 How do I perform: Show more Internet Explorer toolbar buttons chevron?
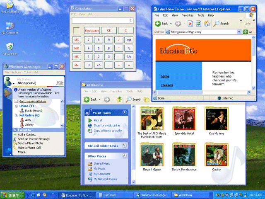coord(241,20)
